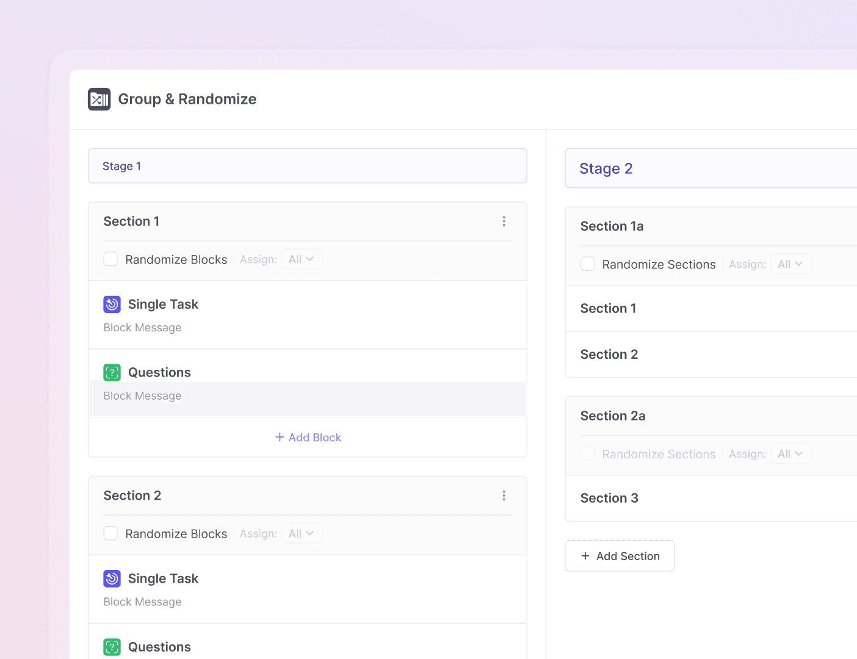The width and height of the screenshot is (857, 659).
Task: Click the Single Task icon in Section 2
Action: 112,578
